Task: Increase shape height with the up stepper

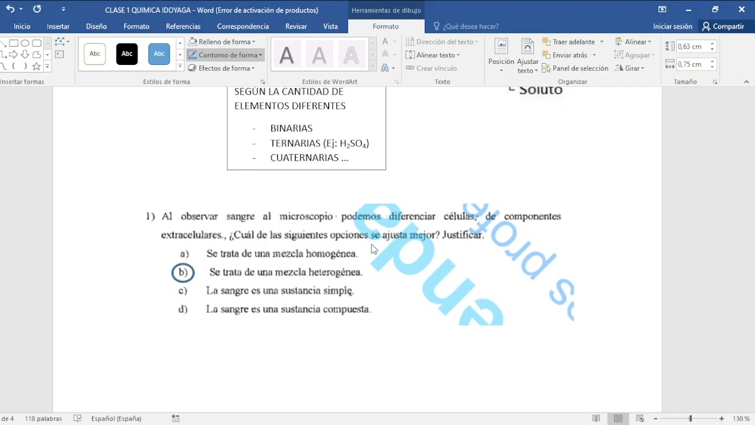Action: point(712,44)
